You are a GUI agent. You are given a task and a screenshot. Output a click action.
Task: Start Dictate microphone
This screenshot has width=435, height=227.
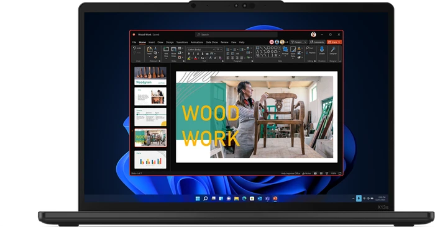pyautogui.click(x=322, y=51)
